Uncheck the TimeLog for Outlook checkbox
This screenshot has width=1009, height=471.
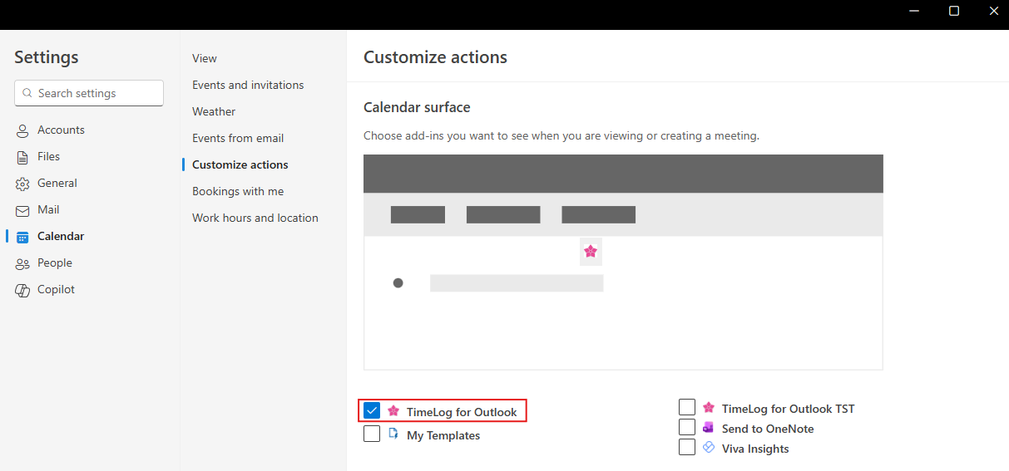(x=372, y=410)
